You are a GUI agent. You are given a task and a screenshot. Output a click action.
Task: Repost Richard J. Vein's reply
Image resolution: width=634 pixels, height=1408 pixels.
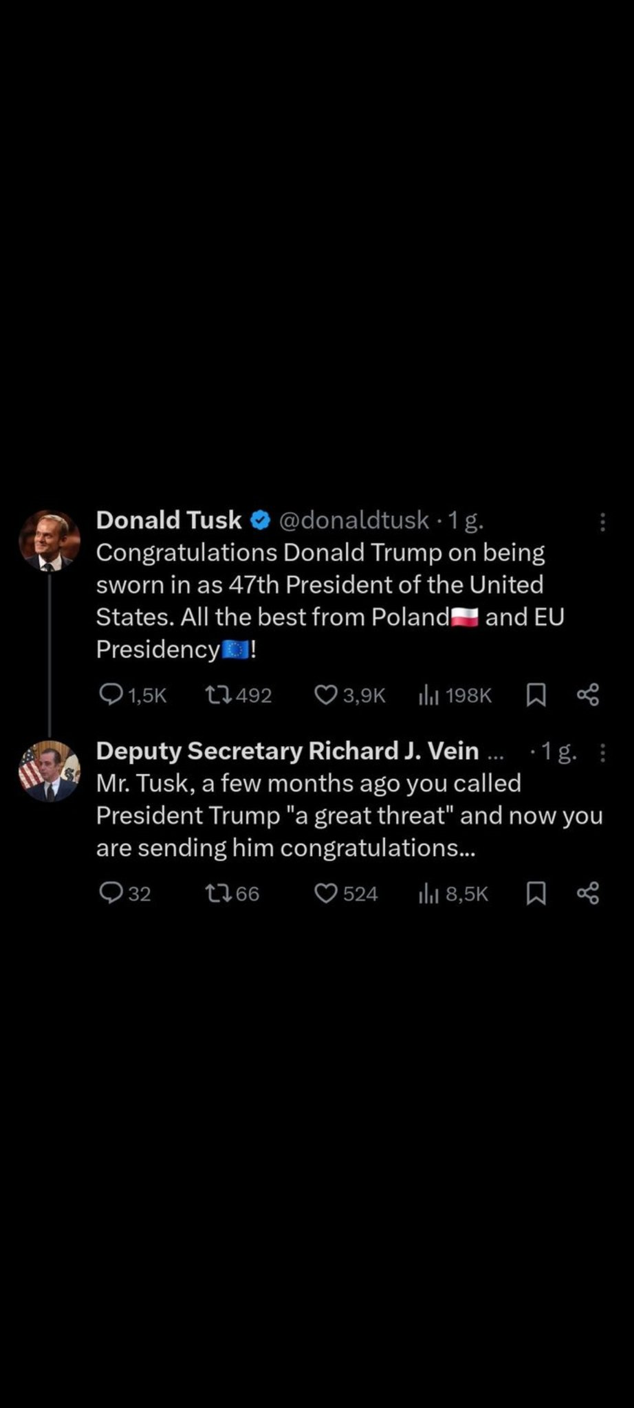coord(218,892)
